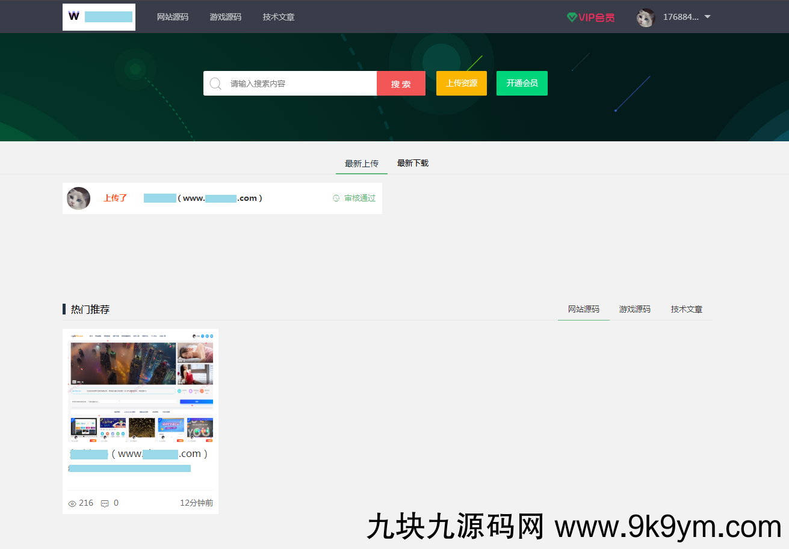Click the eye icon showing 216 views
Viewport: 789px width, 549px height.
coord(72,503)
